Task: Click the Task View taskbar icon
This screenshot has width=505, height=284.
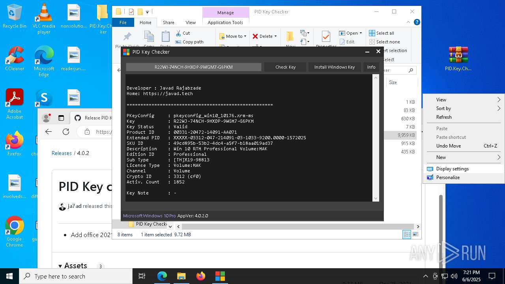Action: (142, 276)
